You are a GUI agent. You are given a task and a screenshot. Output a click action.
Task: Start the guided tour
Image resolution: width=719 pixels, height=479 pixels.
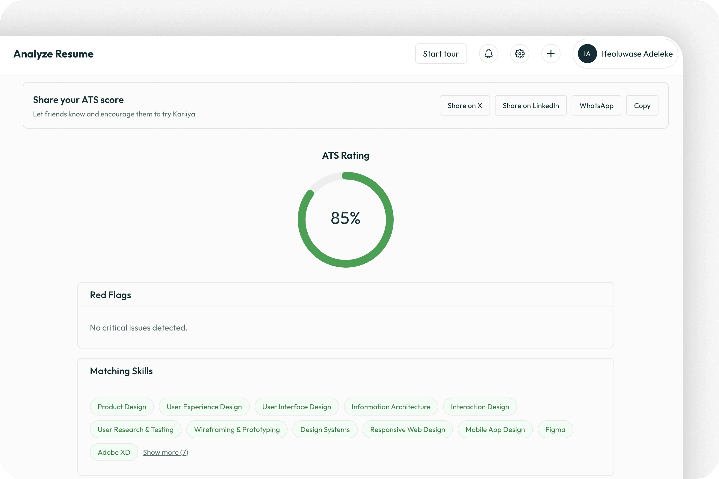pyautogui.click(x=441, y=54)
